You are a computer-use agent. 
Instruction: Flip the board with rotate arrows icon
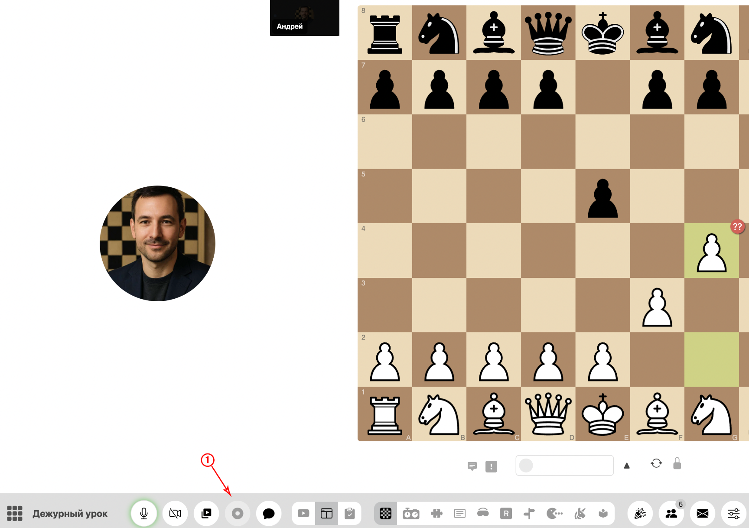tap(656, 463)
